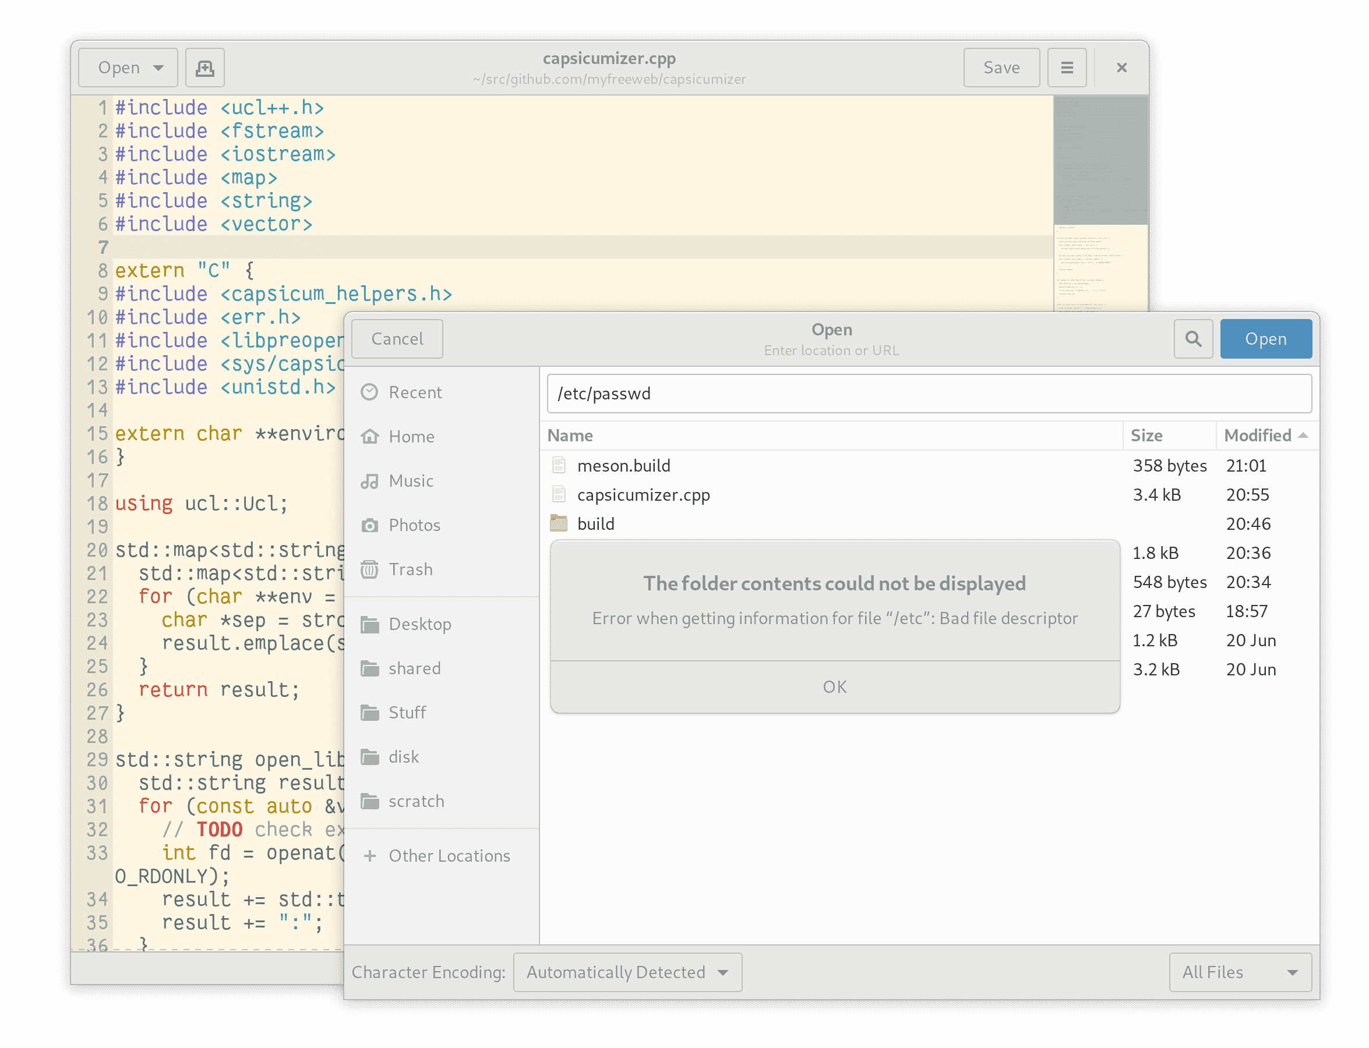Click the new document icon in gedit header
Screen dimensions: 1369x1048
pos(204,68)
